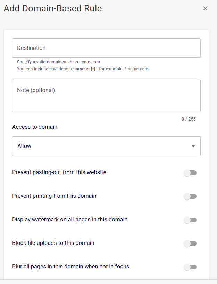Screen dimensions: 217x284
Task: Select the 'Display watermark on all pages' label text
Action: click(70, 219)
